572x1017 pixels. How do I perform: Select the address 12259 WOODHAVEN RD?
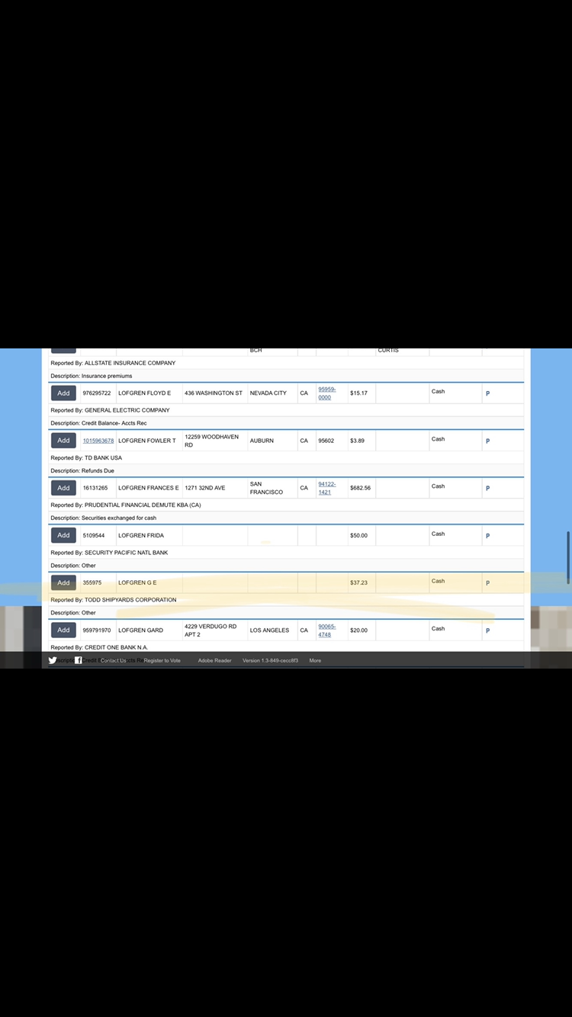pyautogui.click(x=212, y=441)
